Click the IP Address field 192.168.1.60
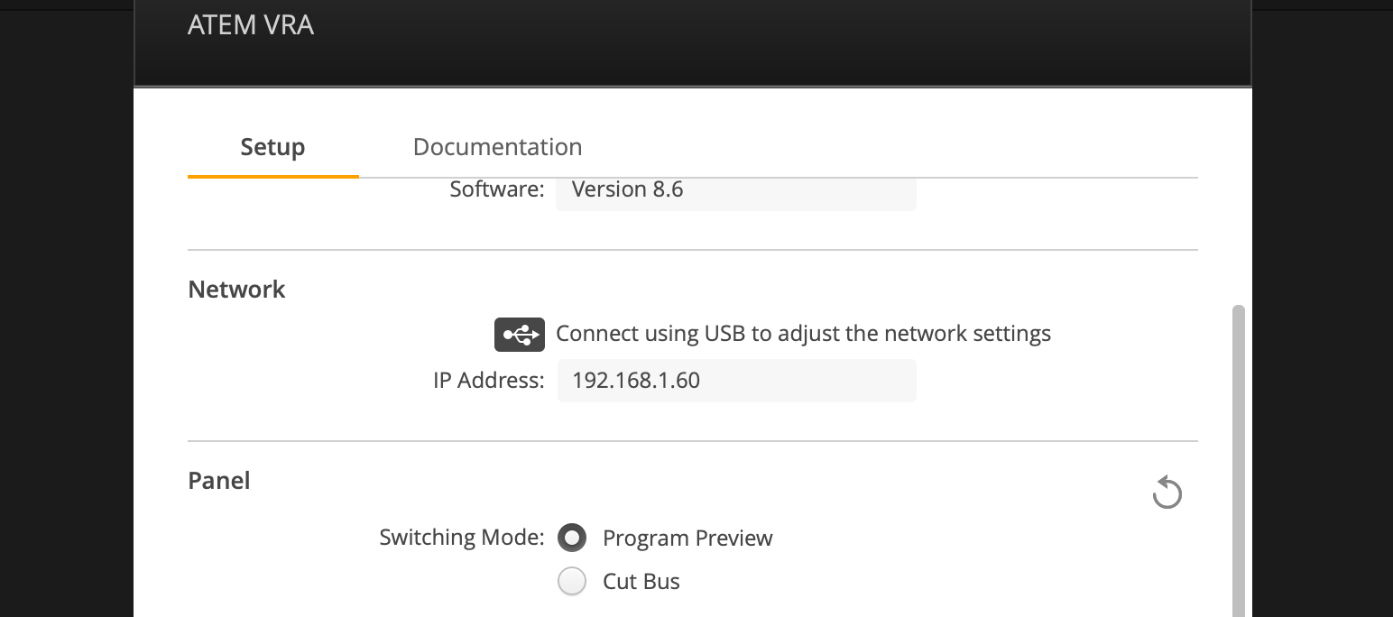Viewport: 1393px width, 617px height. (x=736, y=380)
